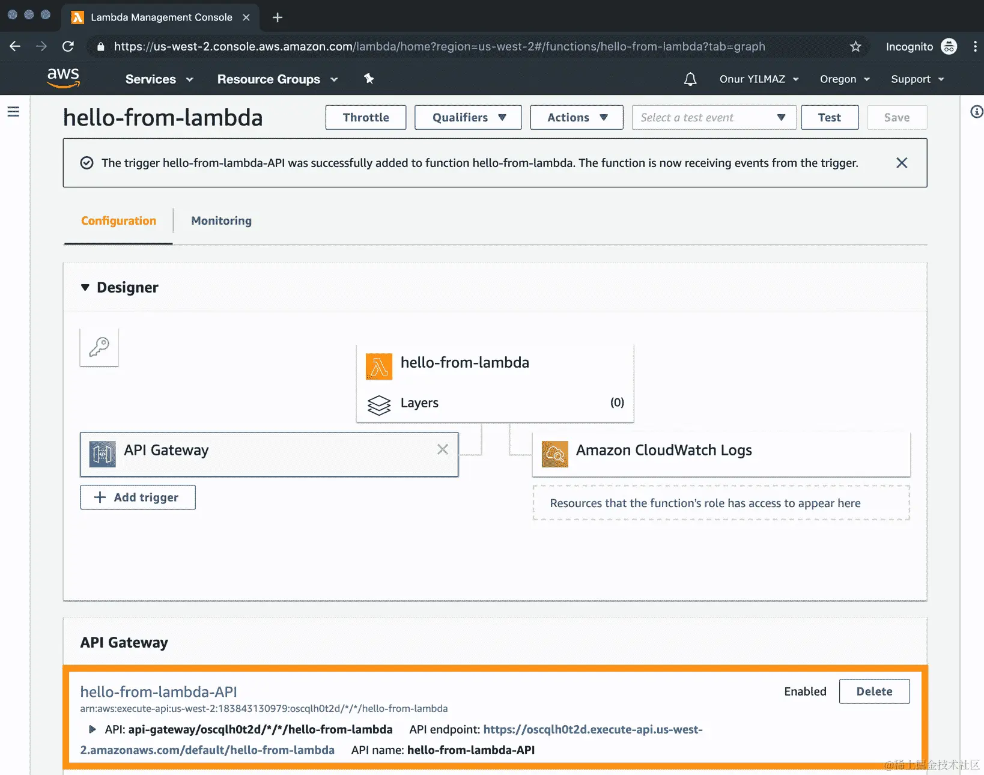Click the API Gateway trigger icon

click(x=102, y=454)
